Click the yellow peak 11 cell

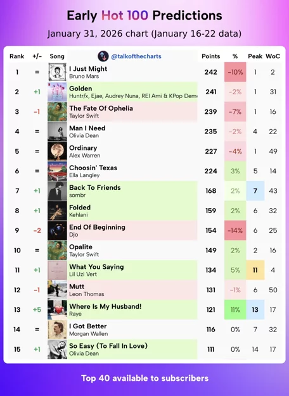pyautogui.click(x=255, y=270)
